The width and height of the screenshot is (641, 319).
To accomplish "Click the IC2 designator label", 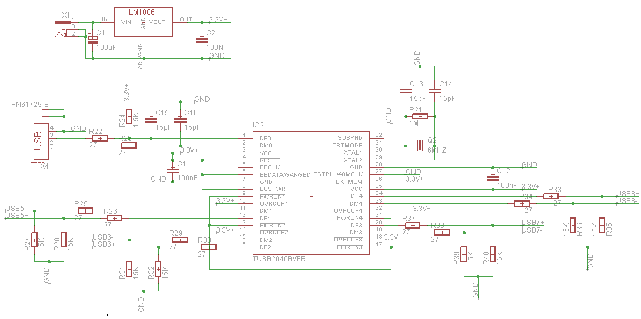I will pyautogui.click(x=258, y=125).
